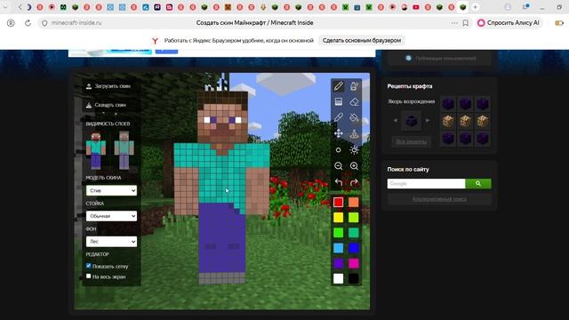Click Сделать основным браузером button
The width and height of the screenshot is (569, 320).
[x=362, y=41]
